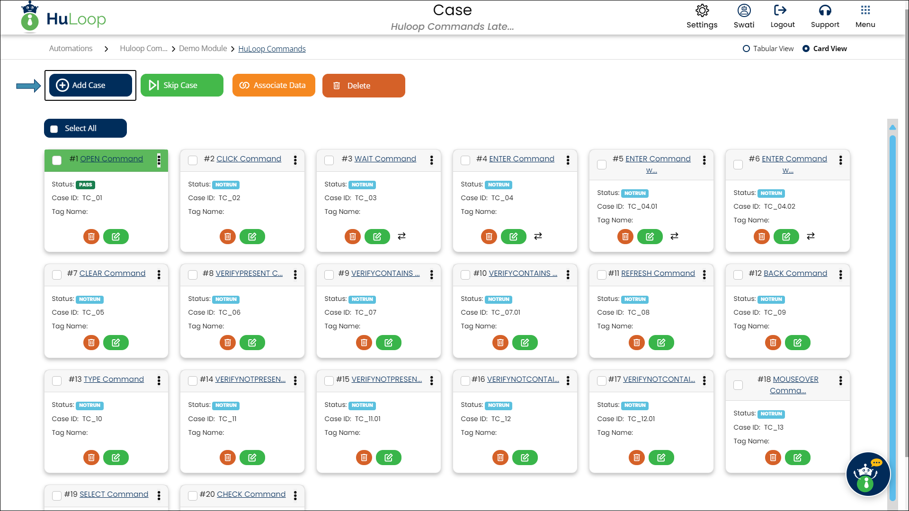
Task: Tick checkbox for #1 OPEN Command
Action: [x=57, y=160]
